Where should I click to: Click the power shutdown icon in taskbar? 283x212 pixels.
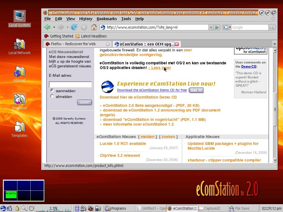click(x=32, y=209)
